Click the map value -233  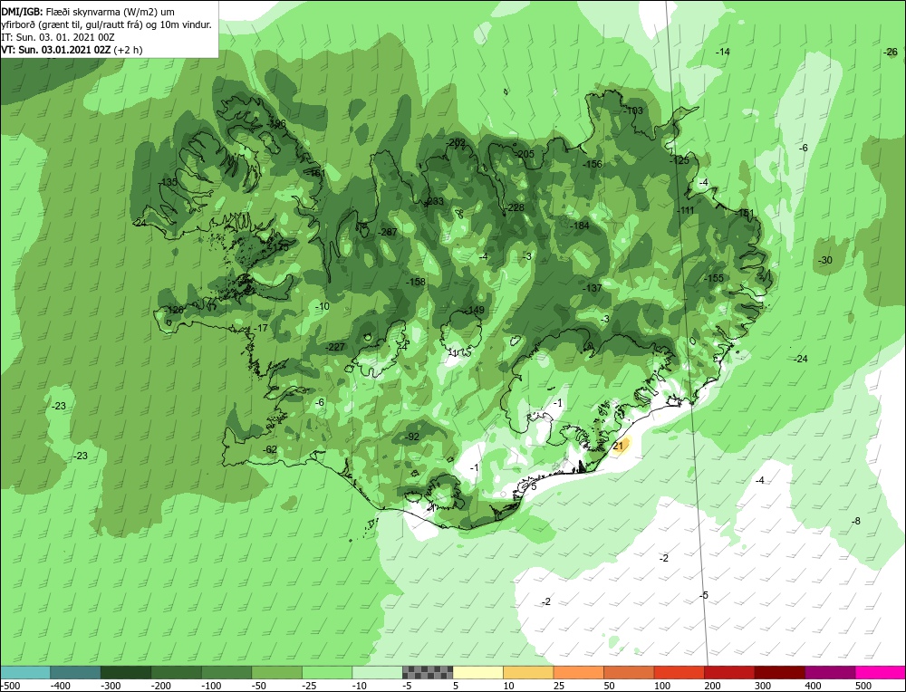pos(434,202)
